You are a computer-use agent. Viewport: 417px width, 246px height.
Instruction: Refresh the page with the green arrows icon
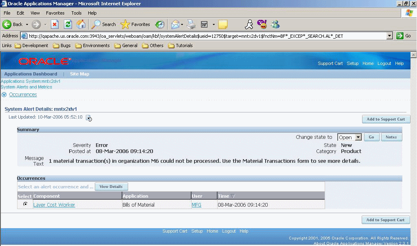pyautogui.click(x=68, y=24)
